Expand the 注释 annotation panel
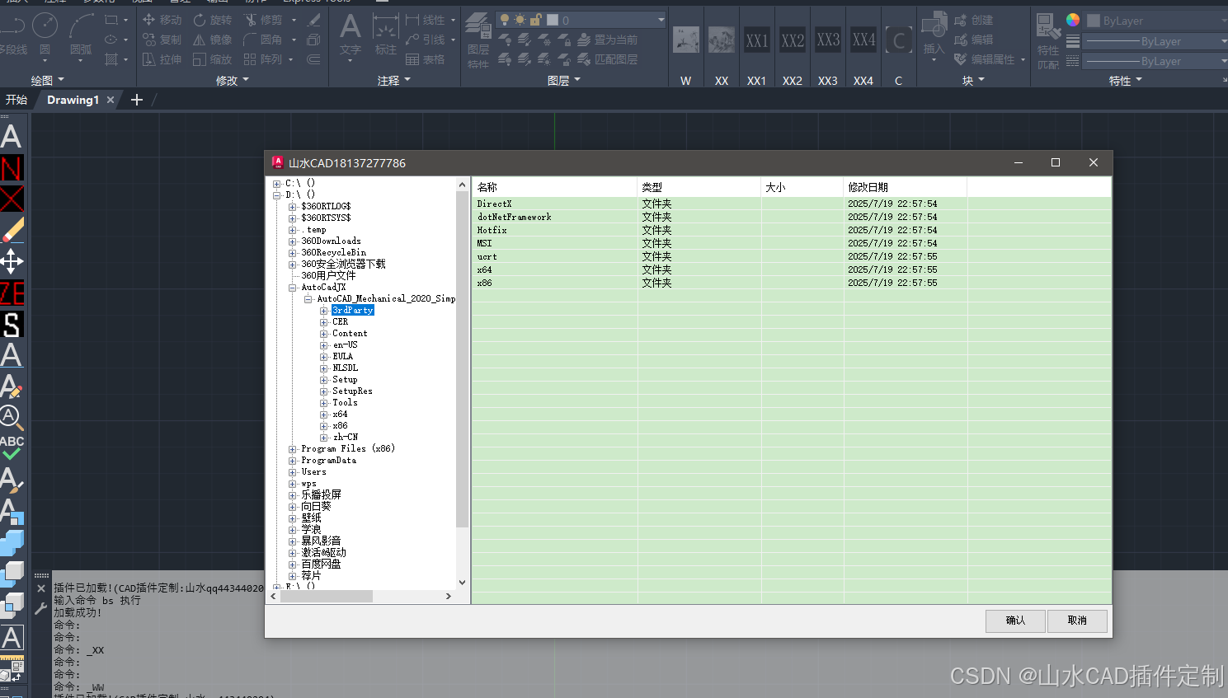The width and height of the screenshot is (1228, 698). [394, 80]
